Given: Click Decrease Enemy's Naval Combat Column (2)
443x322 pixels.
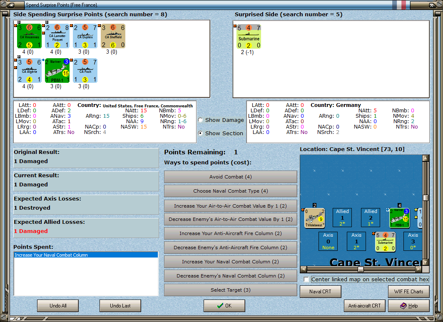Looking at the screenshot, I should point(231,276).
